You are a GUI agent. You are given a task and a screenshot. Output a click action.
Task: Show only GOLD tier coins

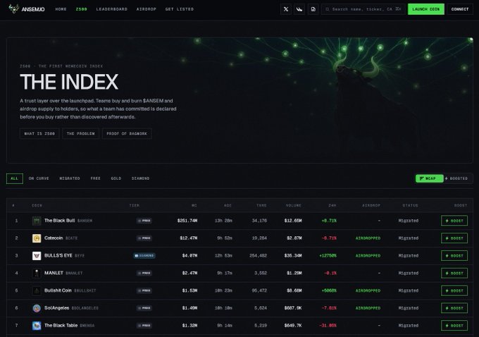pyautogui.click(x=116, y=178)
